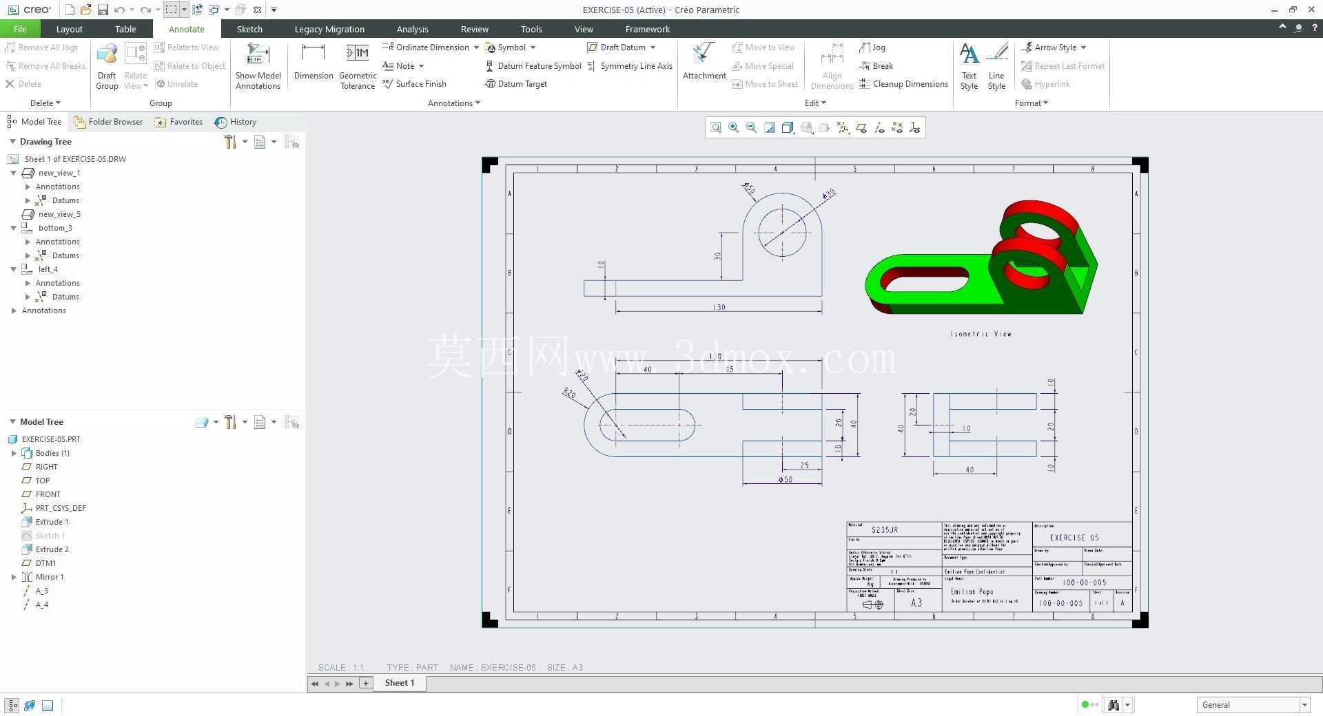The width and height of the screenshot is (1323, 716).
Task: Expand Annotations under bottom_3
Action: click(x=28, y=242)
